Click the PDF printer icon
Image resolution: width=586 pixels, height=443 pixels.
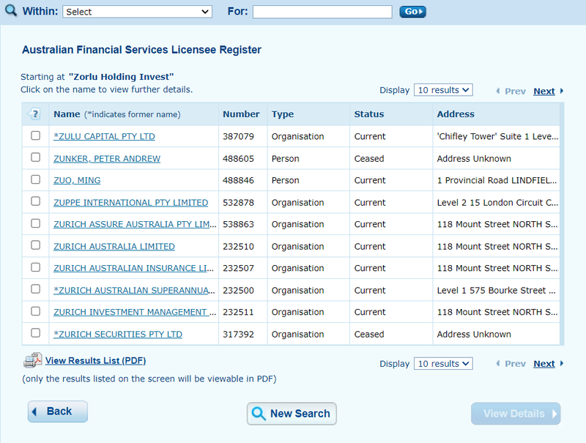[x=33, y=360]
